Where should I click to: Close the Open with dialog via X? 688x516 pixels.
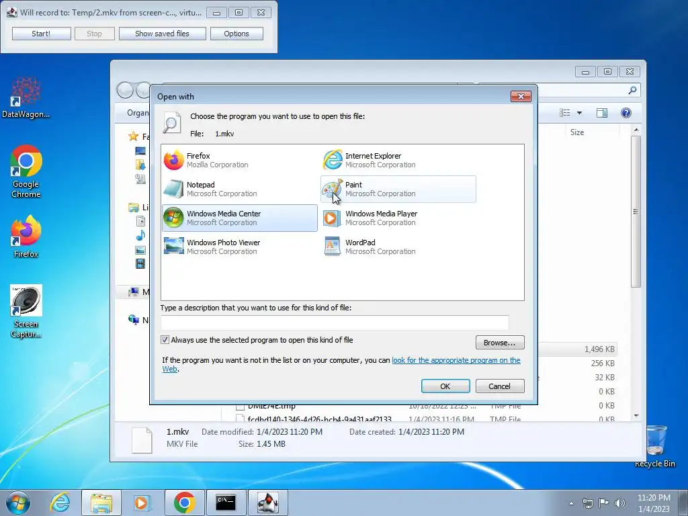click(521, 96)
